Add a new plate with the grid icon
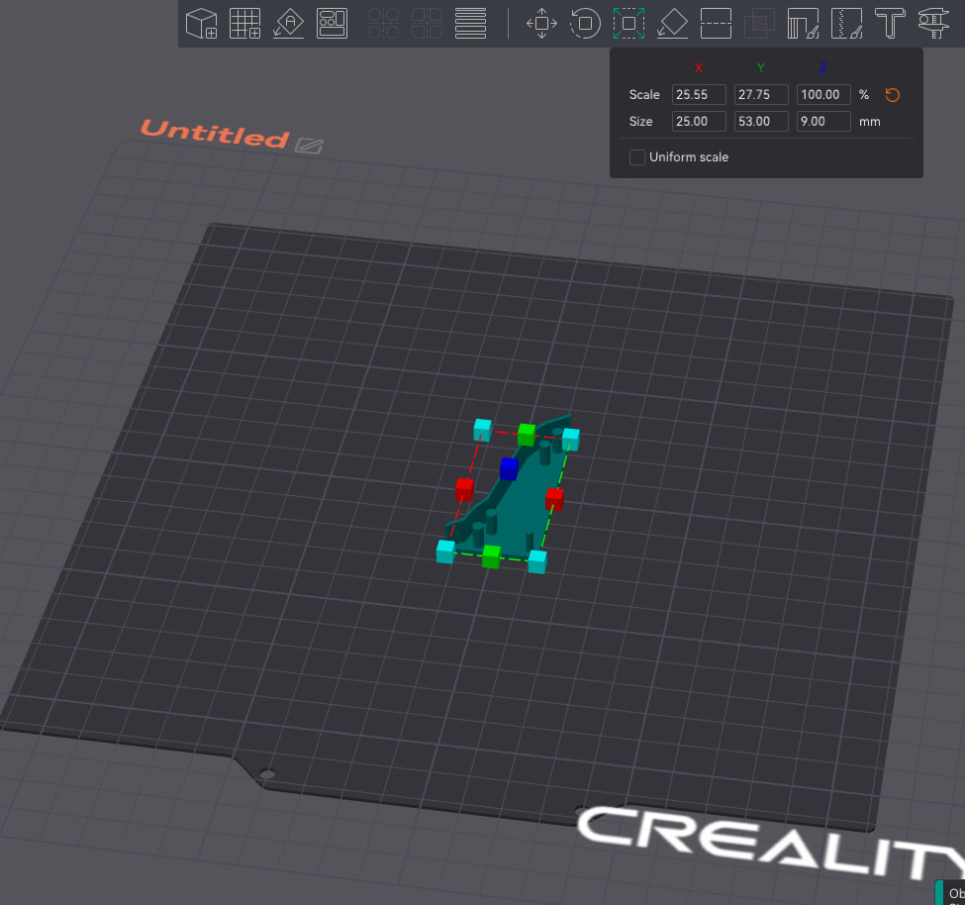The width and height of the screenshot is (965, 905). [244, 24]
